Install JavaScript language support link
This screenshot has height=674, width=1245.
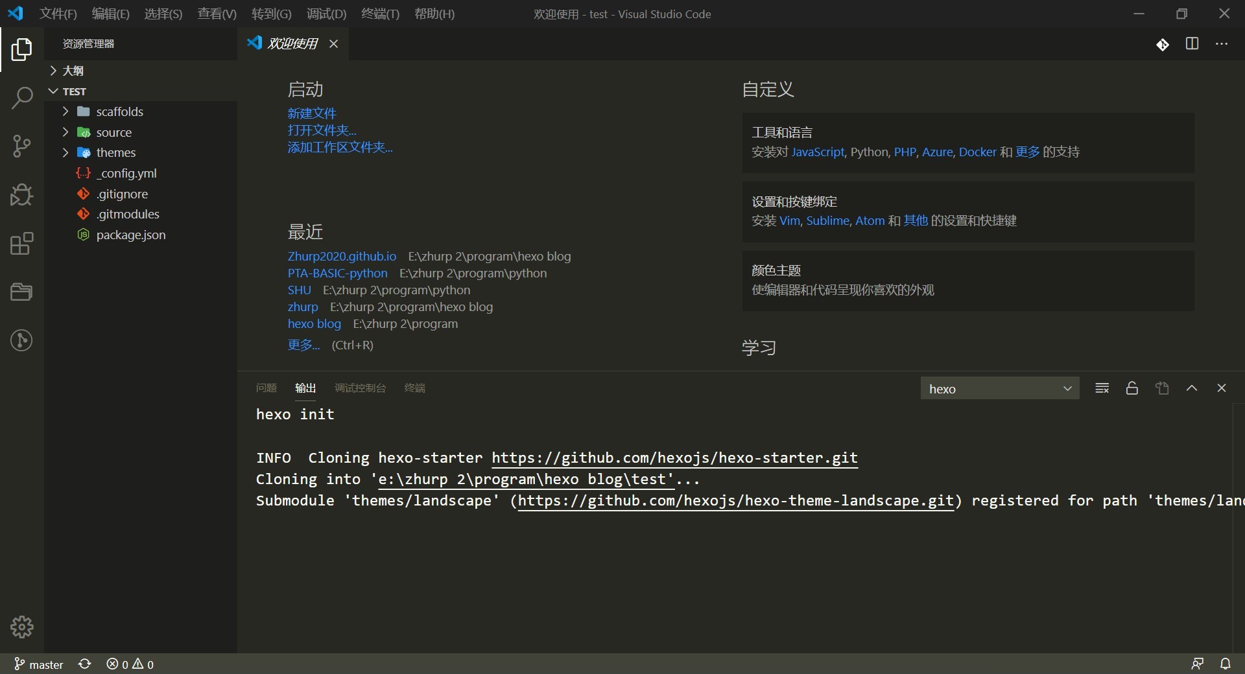pyautogui.click(x=818, y=152)
